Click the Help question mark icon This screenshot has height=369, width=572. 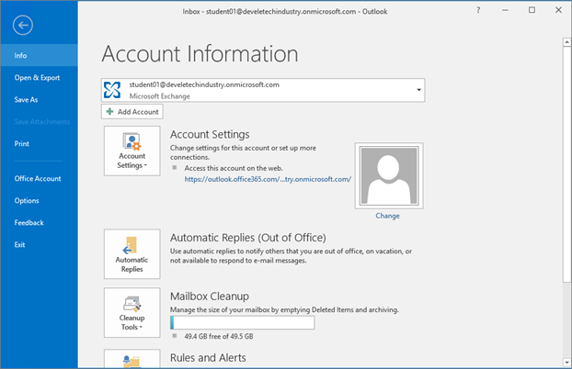pos(478,10)
